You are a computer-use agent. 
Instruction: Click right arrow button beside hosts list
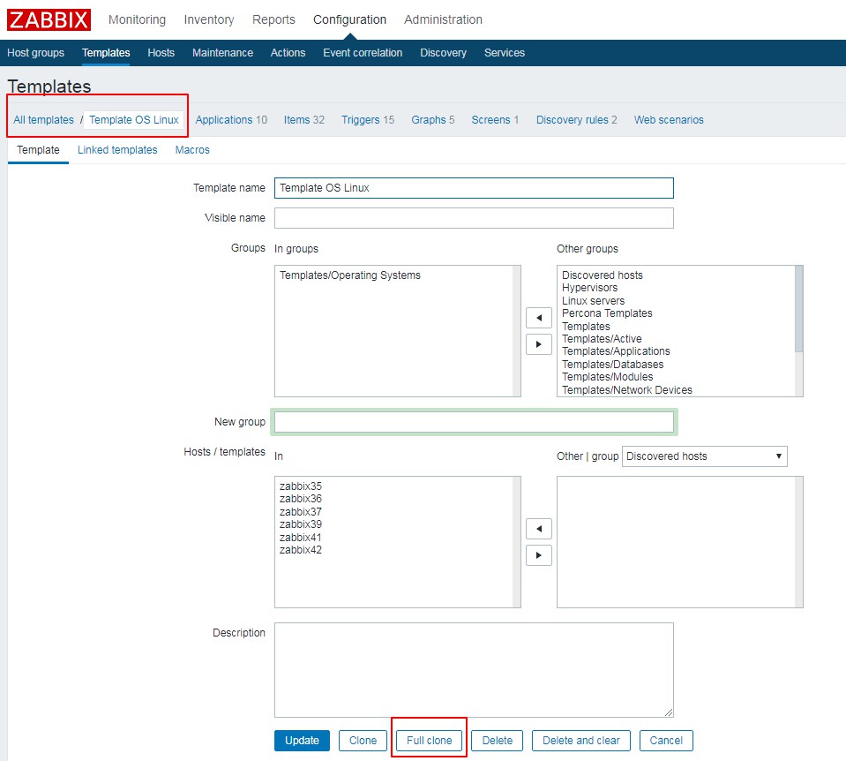(x=538, y=555)
